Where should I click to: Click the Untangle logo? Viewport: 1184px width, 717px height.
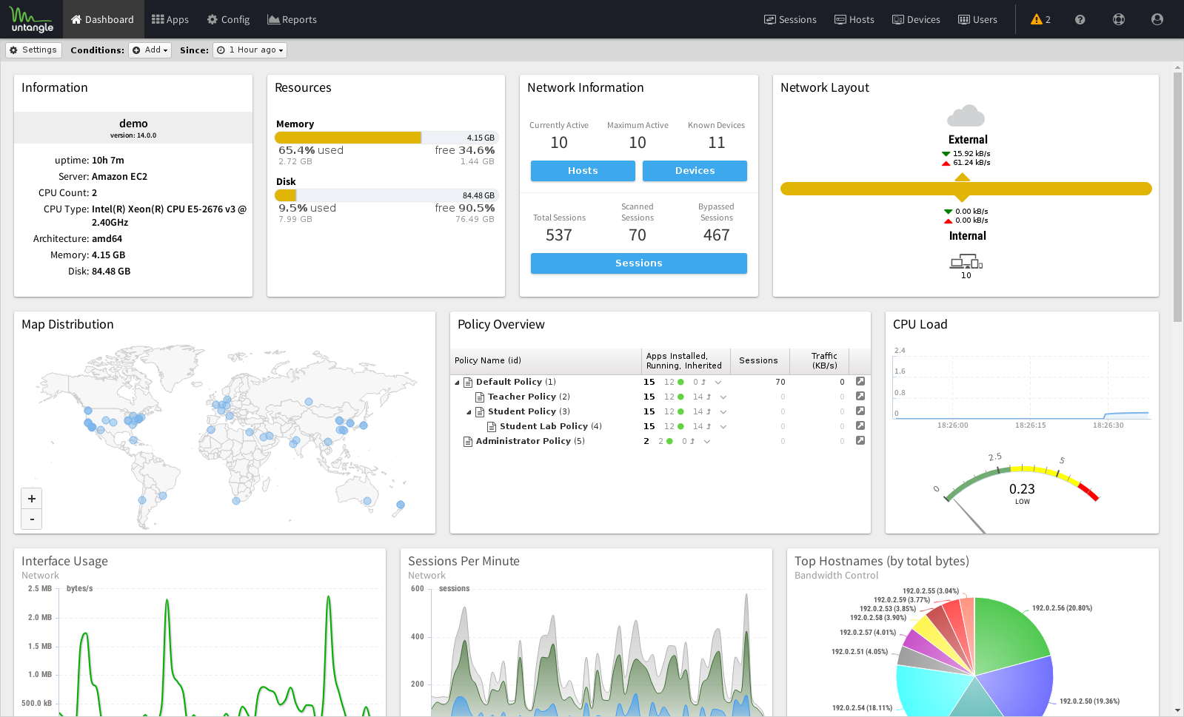click(x=32, y=19)
